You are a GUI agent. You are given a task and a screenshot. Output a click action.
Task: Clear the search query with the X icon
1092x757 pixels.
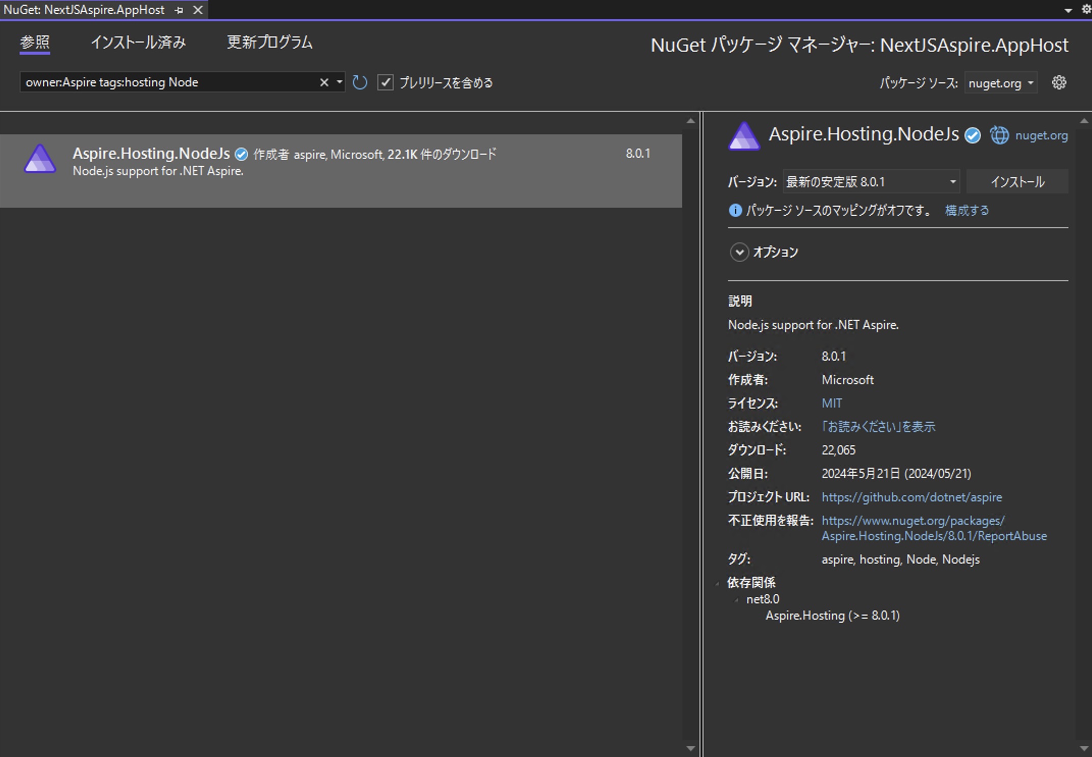[x=324, y=82]
